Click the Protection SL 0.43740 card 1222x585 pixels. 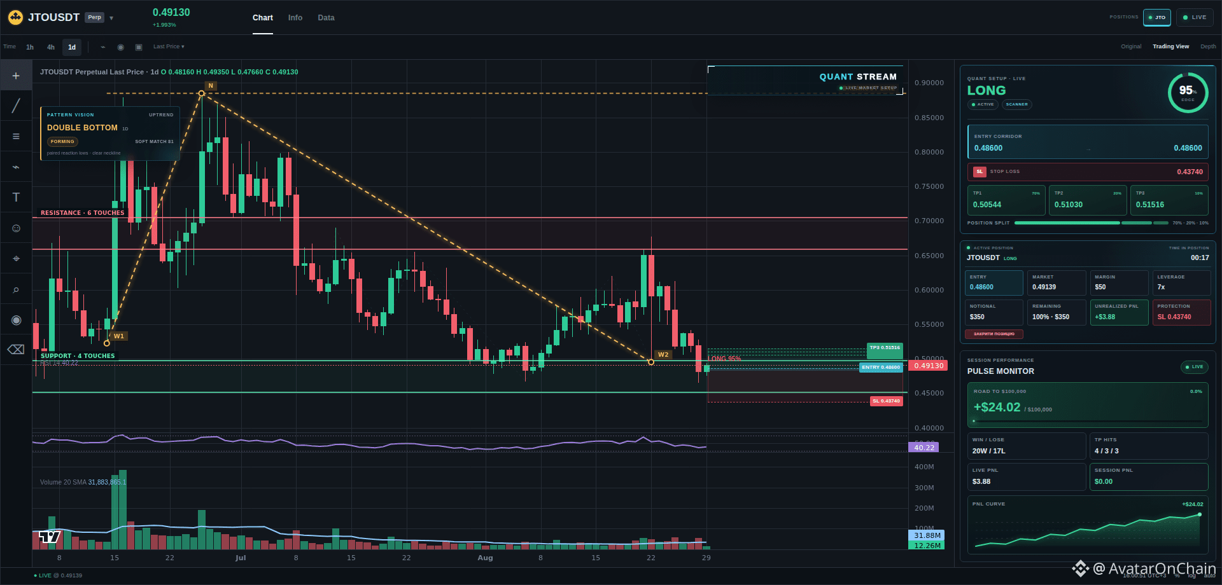[x=1181, y=312]
